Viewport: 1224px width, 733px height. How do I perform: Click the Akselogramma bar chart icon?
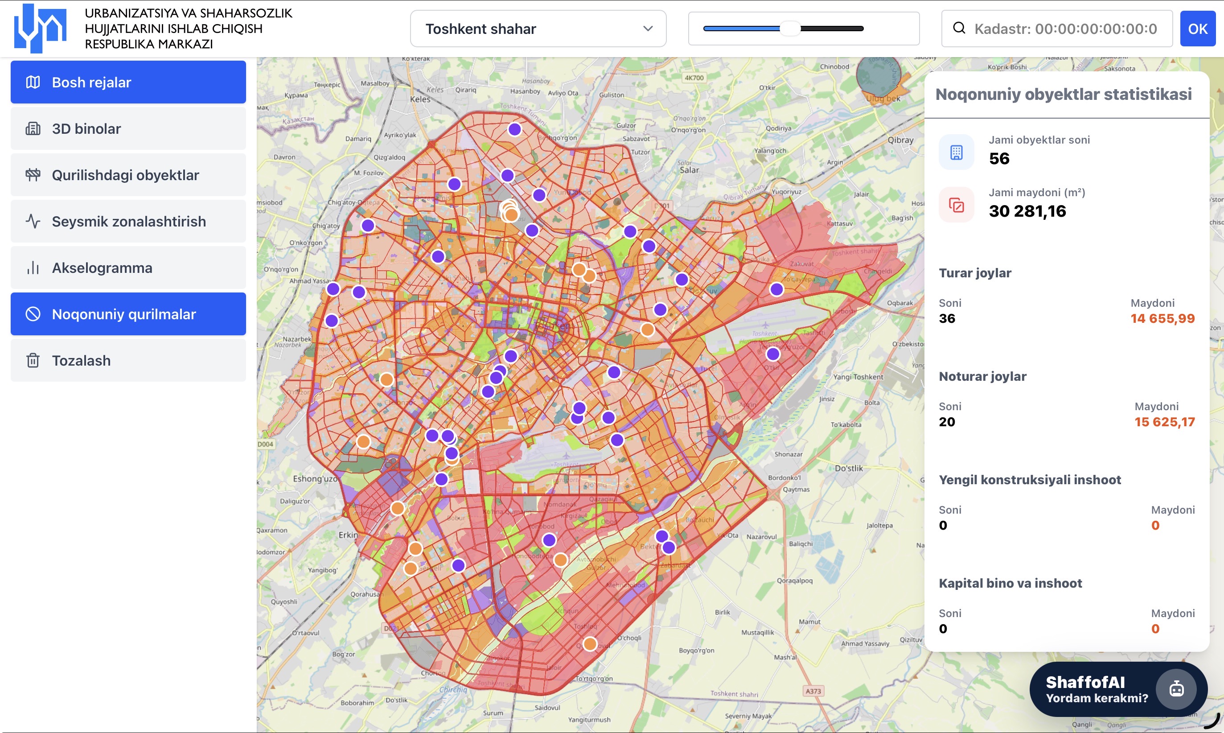coord(33,268)
